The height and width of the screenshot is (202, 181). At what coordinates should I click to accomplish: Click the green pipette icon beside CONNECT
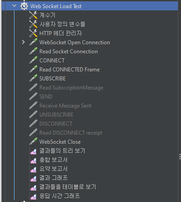point(33,60)
